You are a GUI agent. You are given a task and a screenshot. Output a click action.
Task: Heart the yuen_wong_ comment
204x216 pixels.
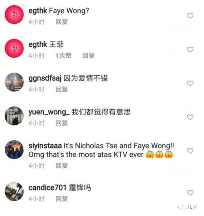190,117
